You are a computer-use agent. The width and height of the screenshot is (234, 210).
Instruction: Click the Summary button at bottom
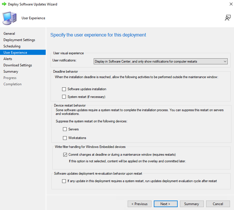(192, 204)
